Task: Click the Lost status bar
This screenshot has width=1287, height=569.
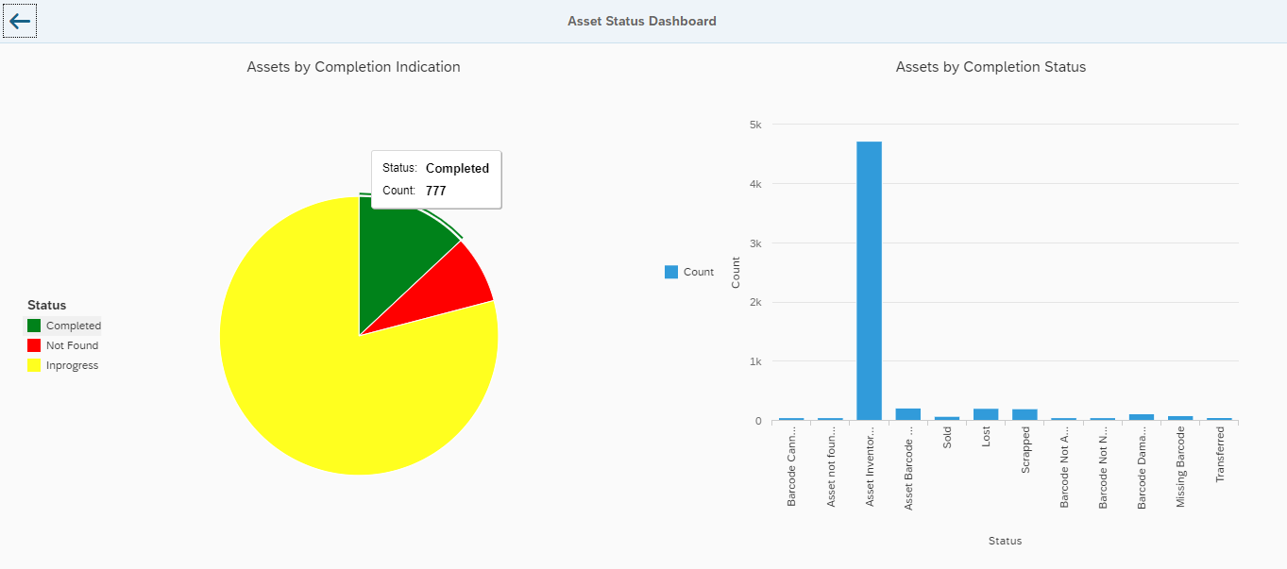Action: click(986, 412)
